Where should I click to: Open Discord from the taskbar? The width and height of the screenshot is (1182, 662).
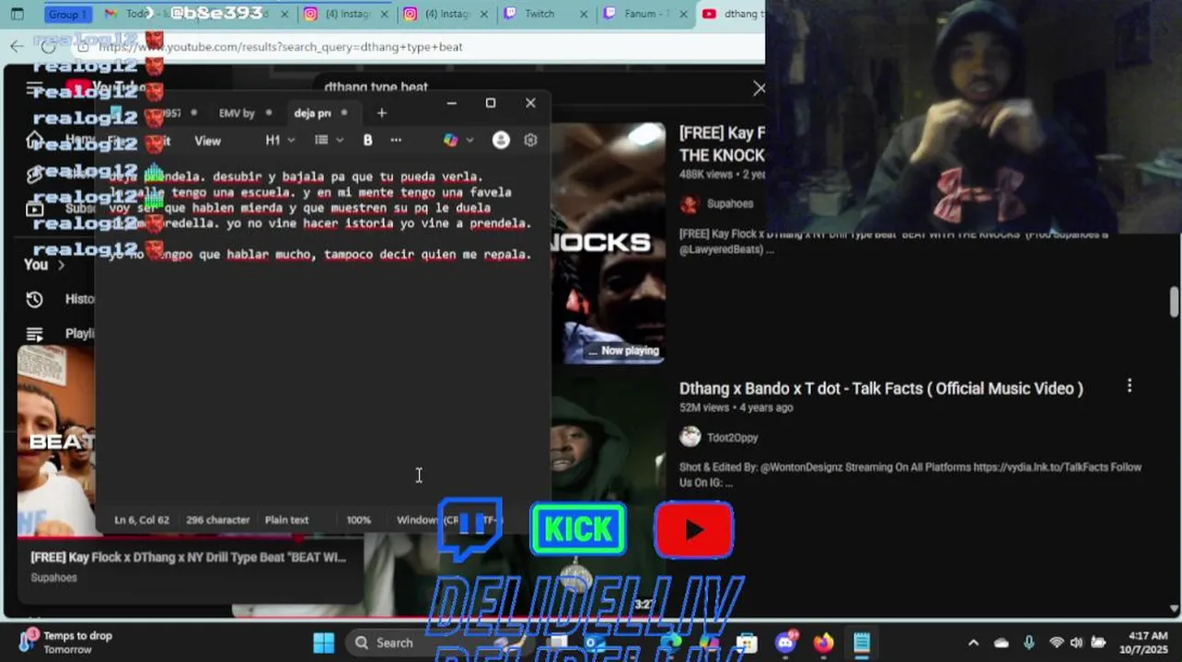click(785, 643)
